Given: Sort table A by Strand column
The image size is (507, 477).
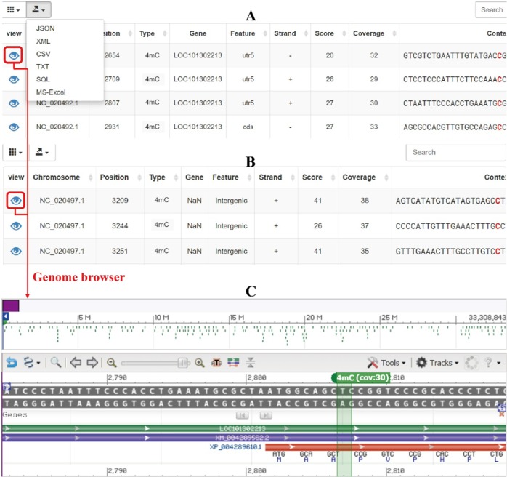Looking at the screenshot, I should 290,33.
